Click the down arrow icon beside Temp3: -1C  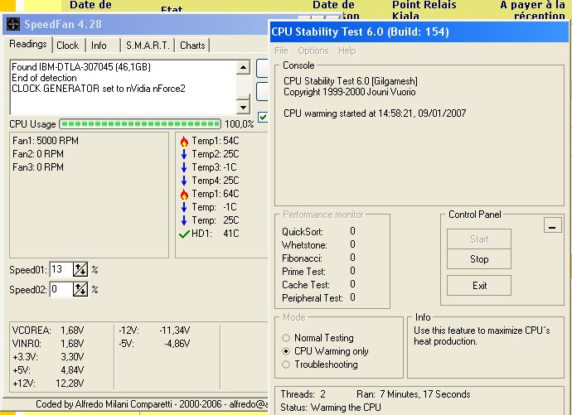coord(184,167)
